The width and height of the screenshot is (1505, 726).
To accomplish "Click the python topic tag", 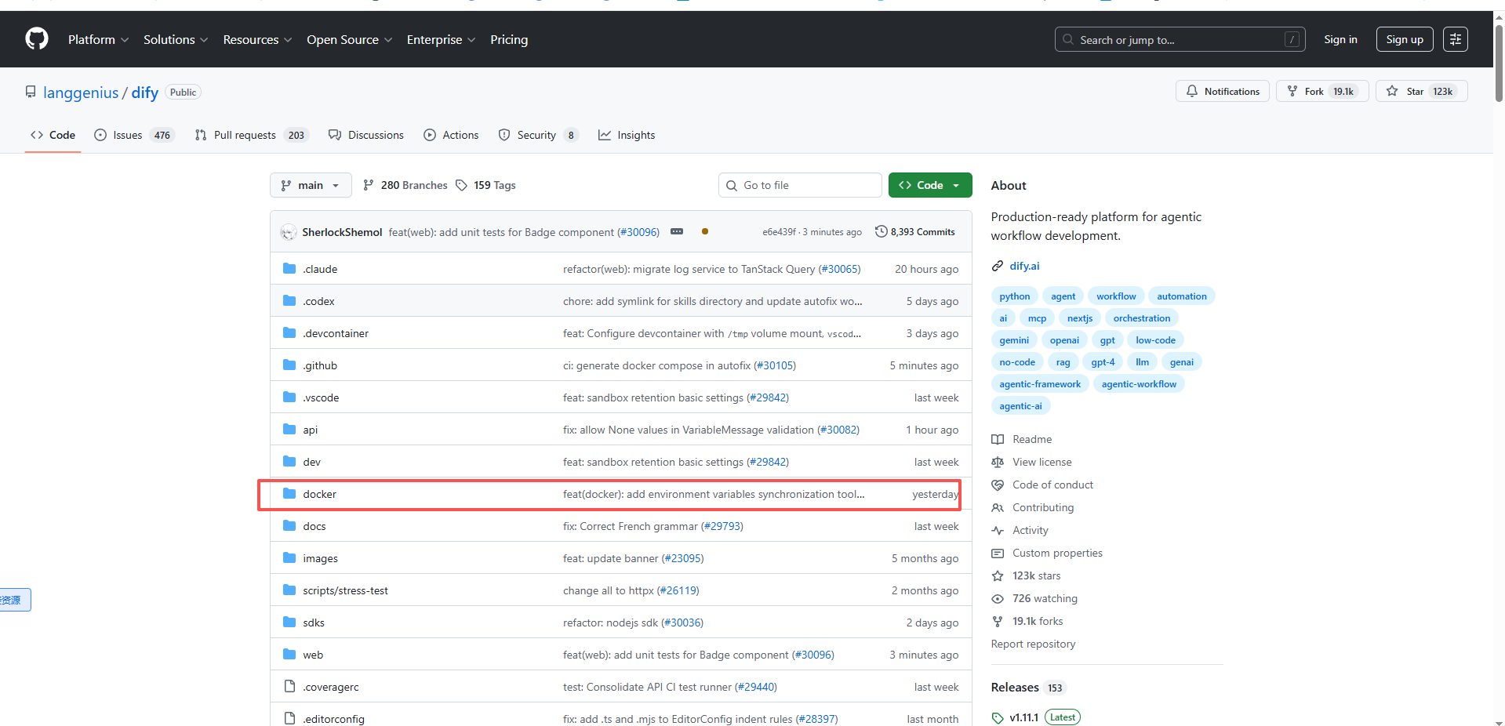I will 1015,296.
